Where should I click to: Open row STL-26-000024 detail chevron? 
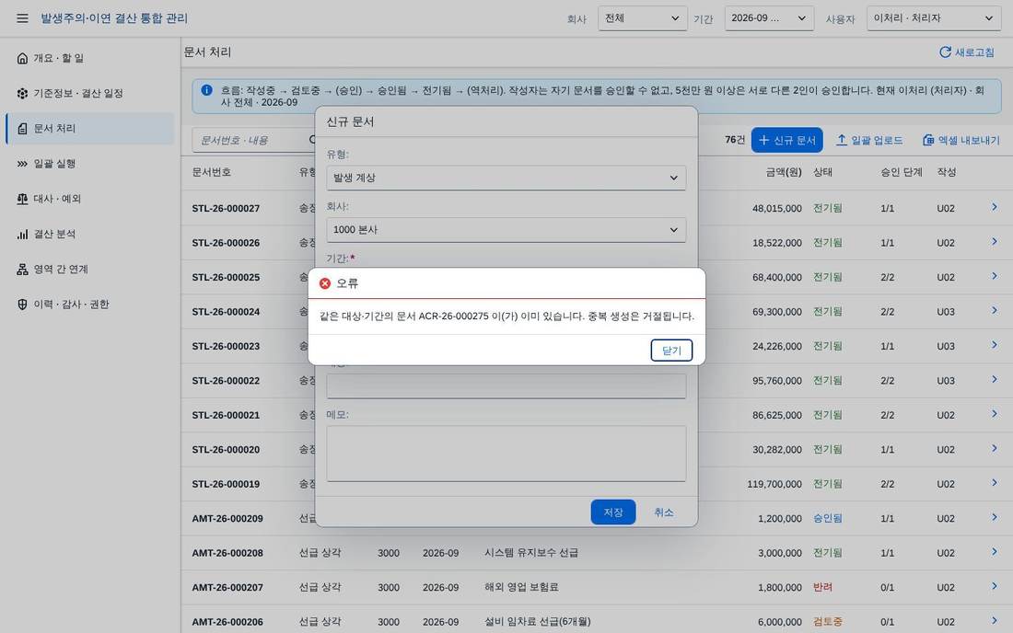tap(995, 311)
